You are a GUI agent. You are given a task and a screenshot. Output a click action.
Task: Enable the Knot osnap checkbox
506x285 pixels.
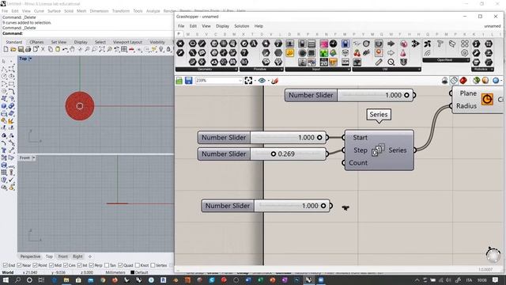tap(138, 265)
